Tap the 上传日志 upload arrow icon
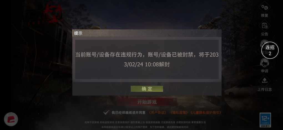Viewport: 283px width, 130px height. tap(265, 81)
